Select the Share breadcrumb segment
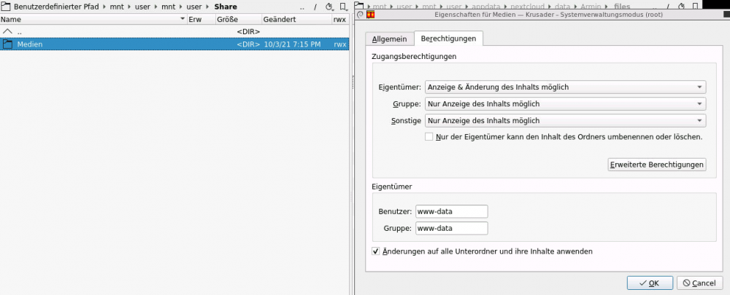The height and width of the screenshot is (295, 730). pyautogui.click(x=226, y=7)
